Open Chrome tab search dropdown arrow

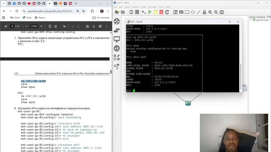[4, 3]
